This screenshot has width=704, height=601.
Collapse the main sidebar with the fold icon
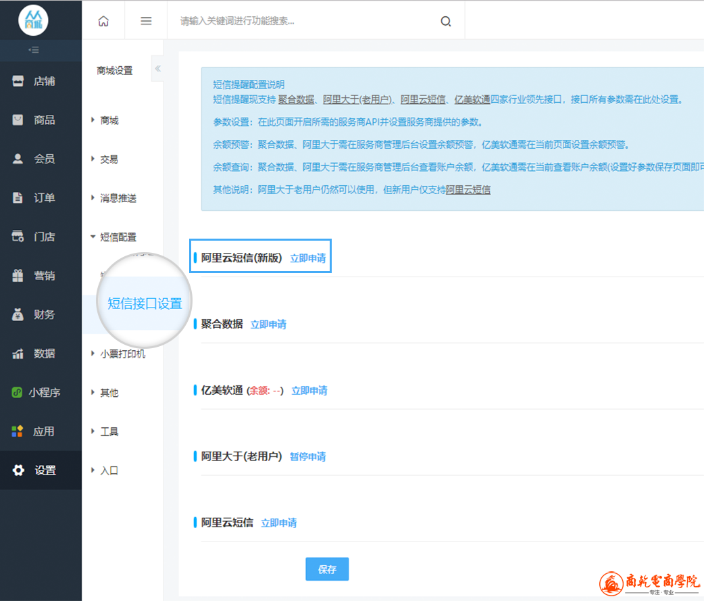point(34,50)
